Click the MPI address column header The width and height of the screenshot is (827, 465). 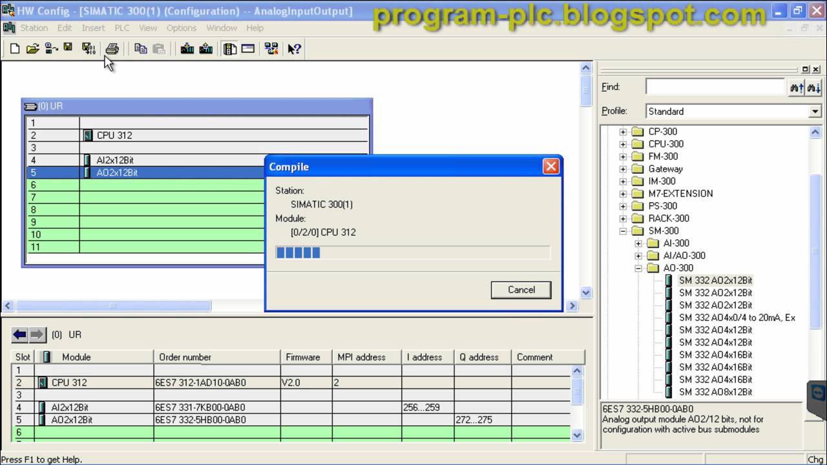(367, 357)
